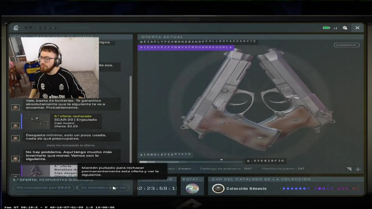The width and height of the screenshot is (372, 209).
Task: Click the Colección Génesis emblem icon
Action: 218,189
